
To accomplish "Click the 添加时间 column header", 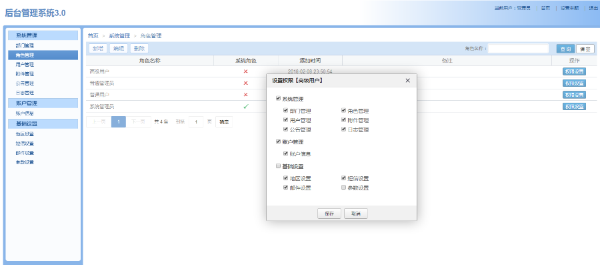I will (x=310, y=61).
